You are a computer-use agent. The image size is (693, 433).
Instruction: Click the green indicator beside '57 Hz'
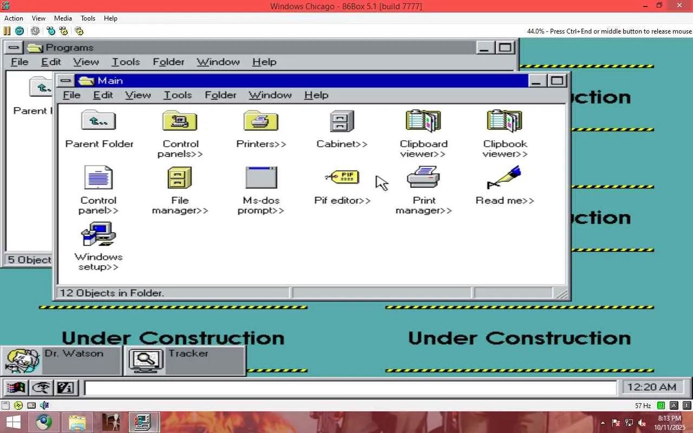tap(661, 405)
